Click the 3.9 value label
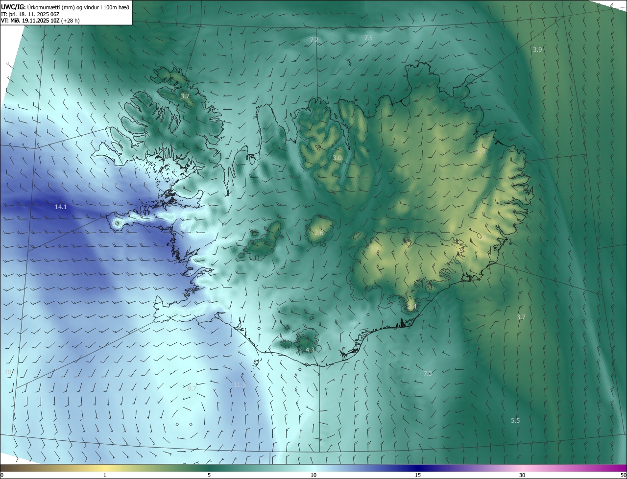Screen dimensions: 627x479 tap(537, 49)
